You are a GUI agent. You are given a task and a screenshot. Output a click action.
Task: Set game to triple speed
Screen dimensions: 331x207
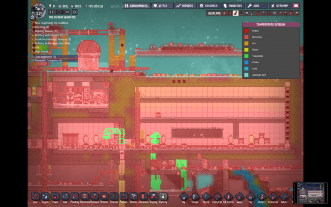click(67, 12)
